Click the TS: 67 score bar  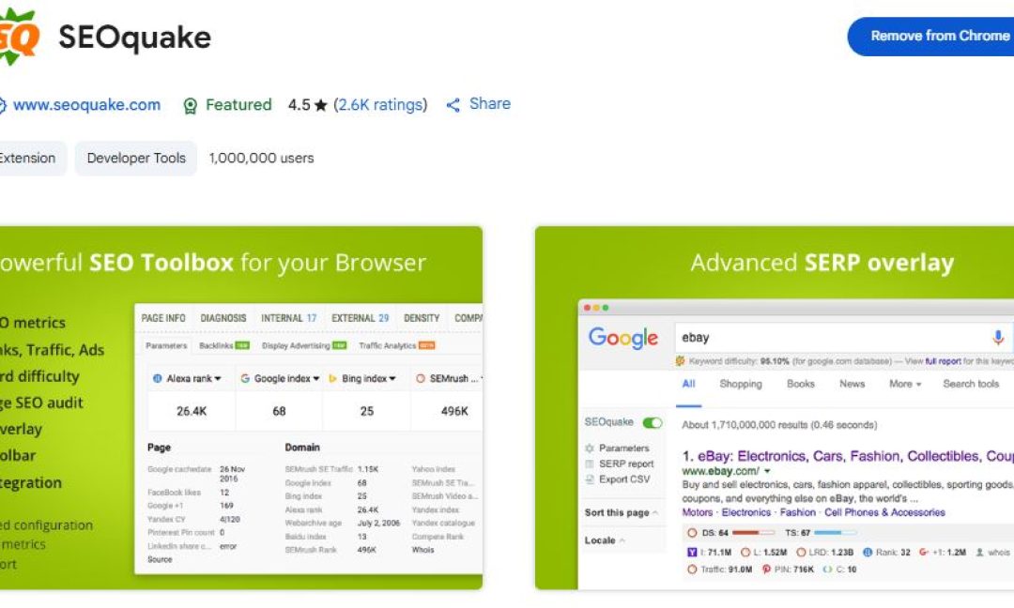pyautogui.click(x=835, y=533)
